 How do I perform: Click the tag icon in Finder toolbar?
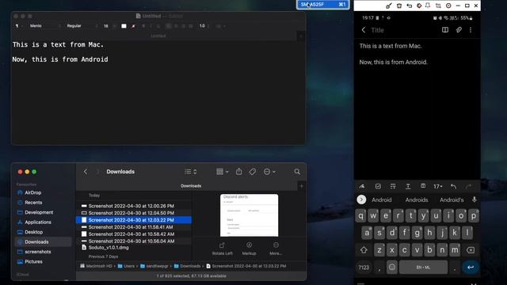tap(253, 172)
